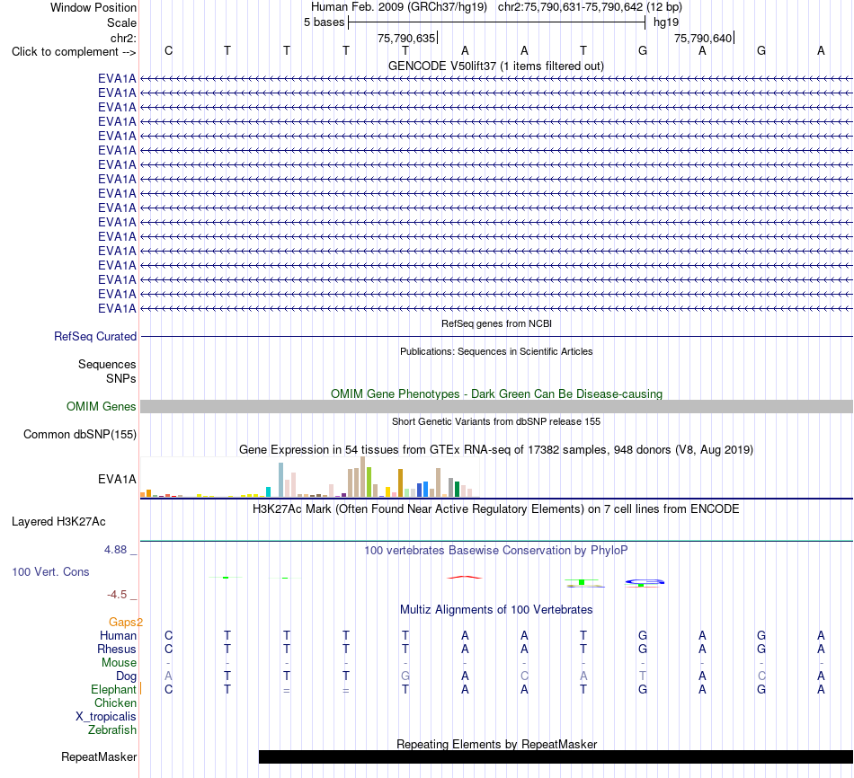Open 'Publications: Sequences in Scientific Articles' title
Viewport: 854px width, 778px height.
point(495,351)
